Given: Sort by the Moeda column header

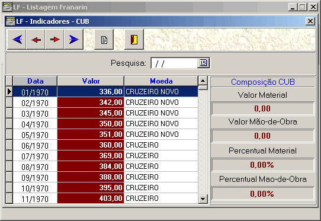Looking at the screenshot, I should pyautogui.click(x=161, y=81).
